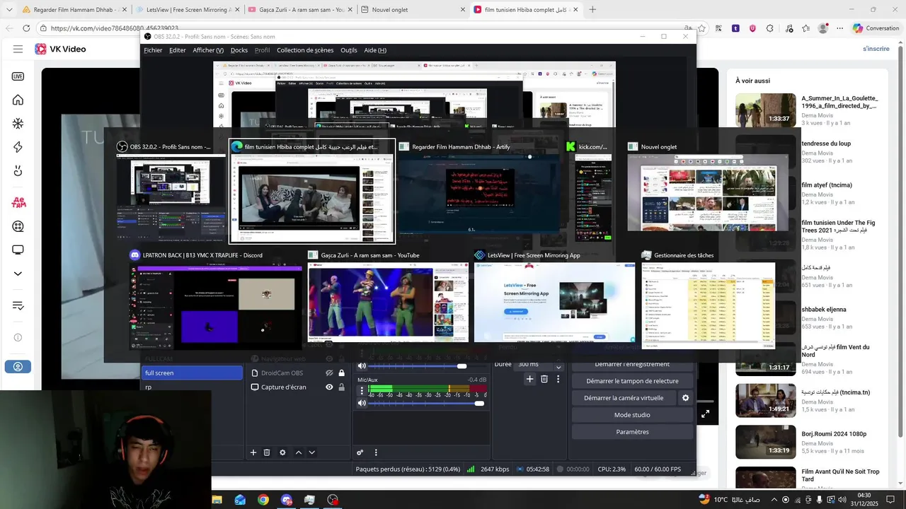This screenshot has height=509, width=906.
Task: Open OBS Collection de scènes menu
Action: pyautogui.click(x=305, y=50)
